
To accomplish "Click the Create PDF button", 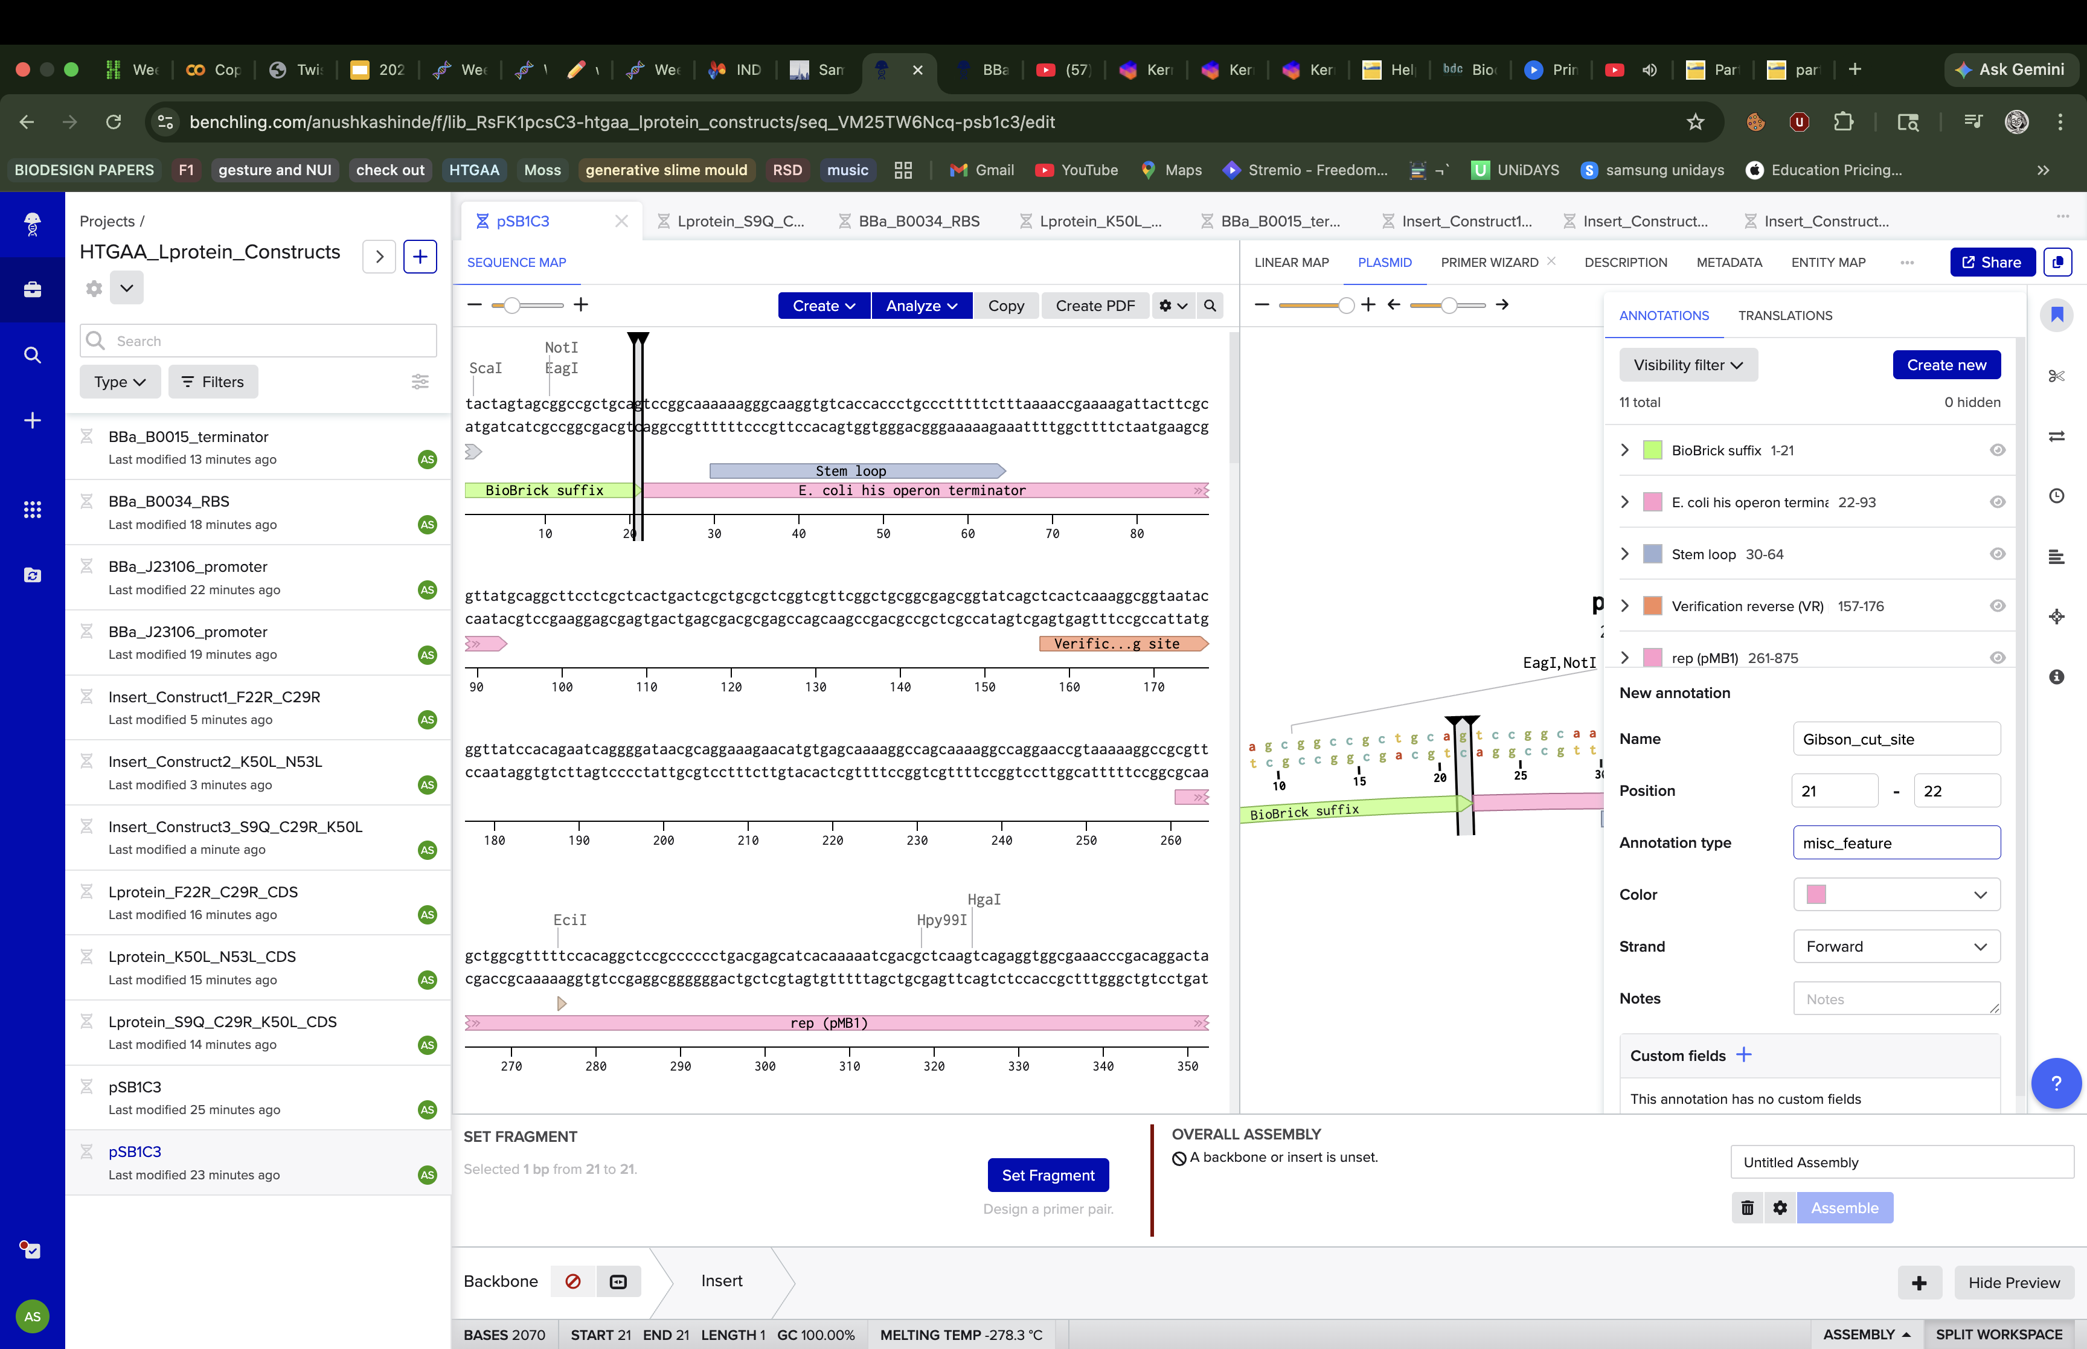I will pyautogui.click(x=1095, y=306).
